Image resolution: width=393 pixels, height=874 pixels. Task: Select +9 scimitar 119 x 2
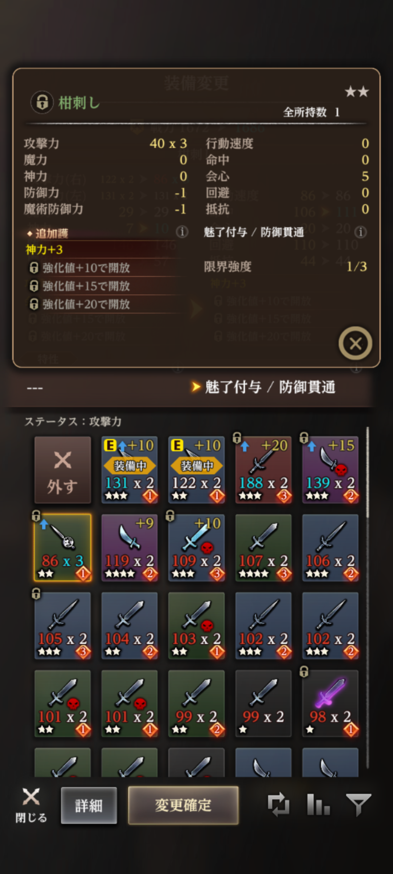pyautogui.click(x=130, y=548)
